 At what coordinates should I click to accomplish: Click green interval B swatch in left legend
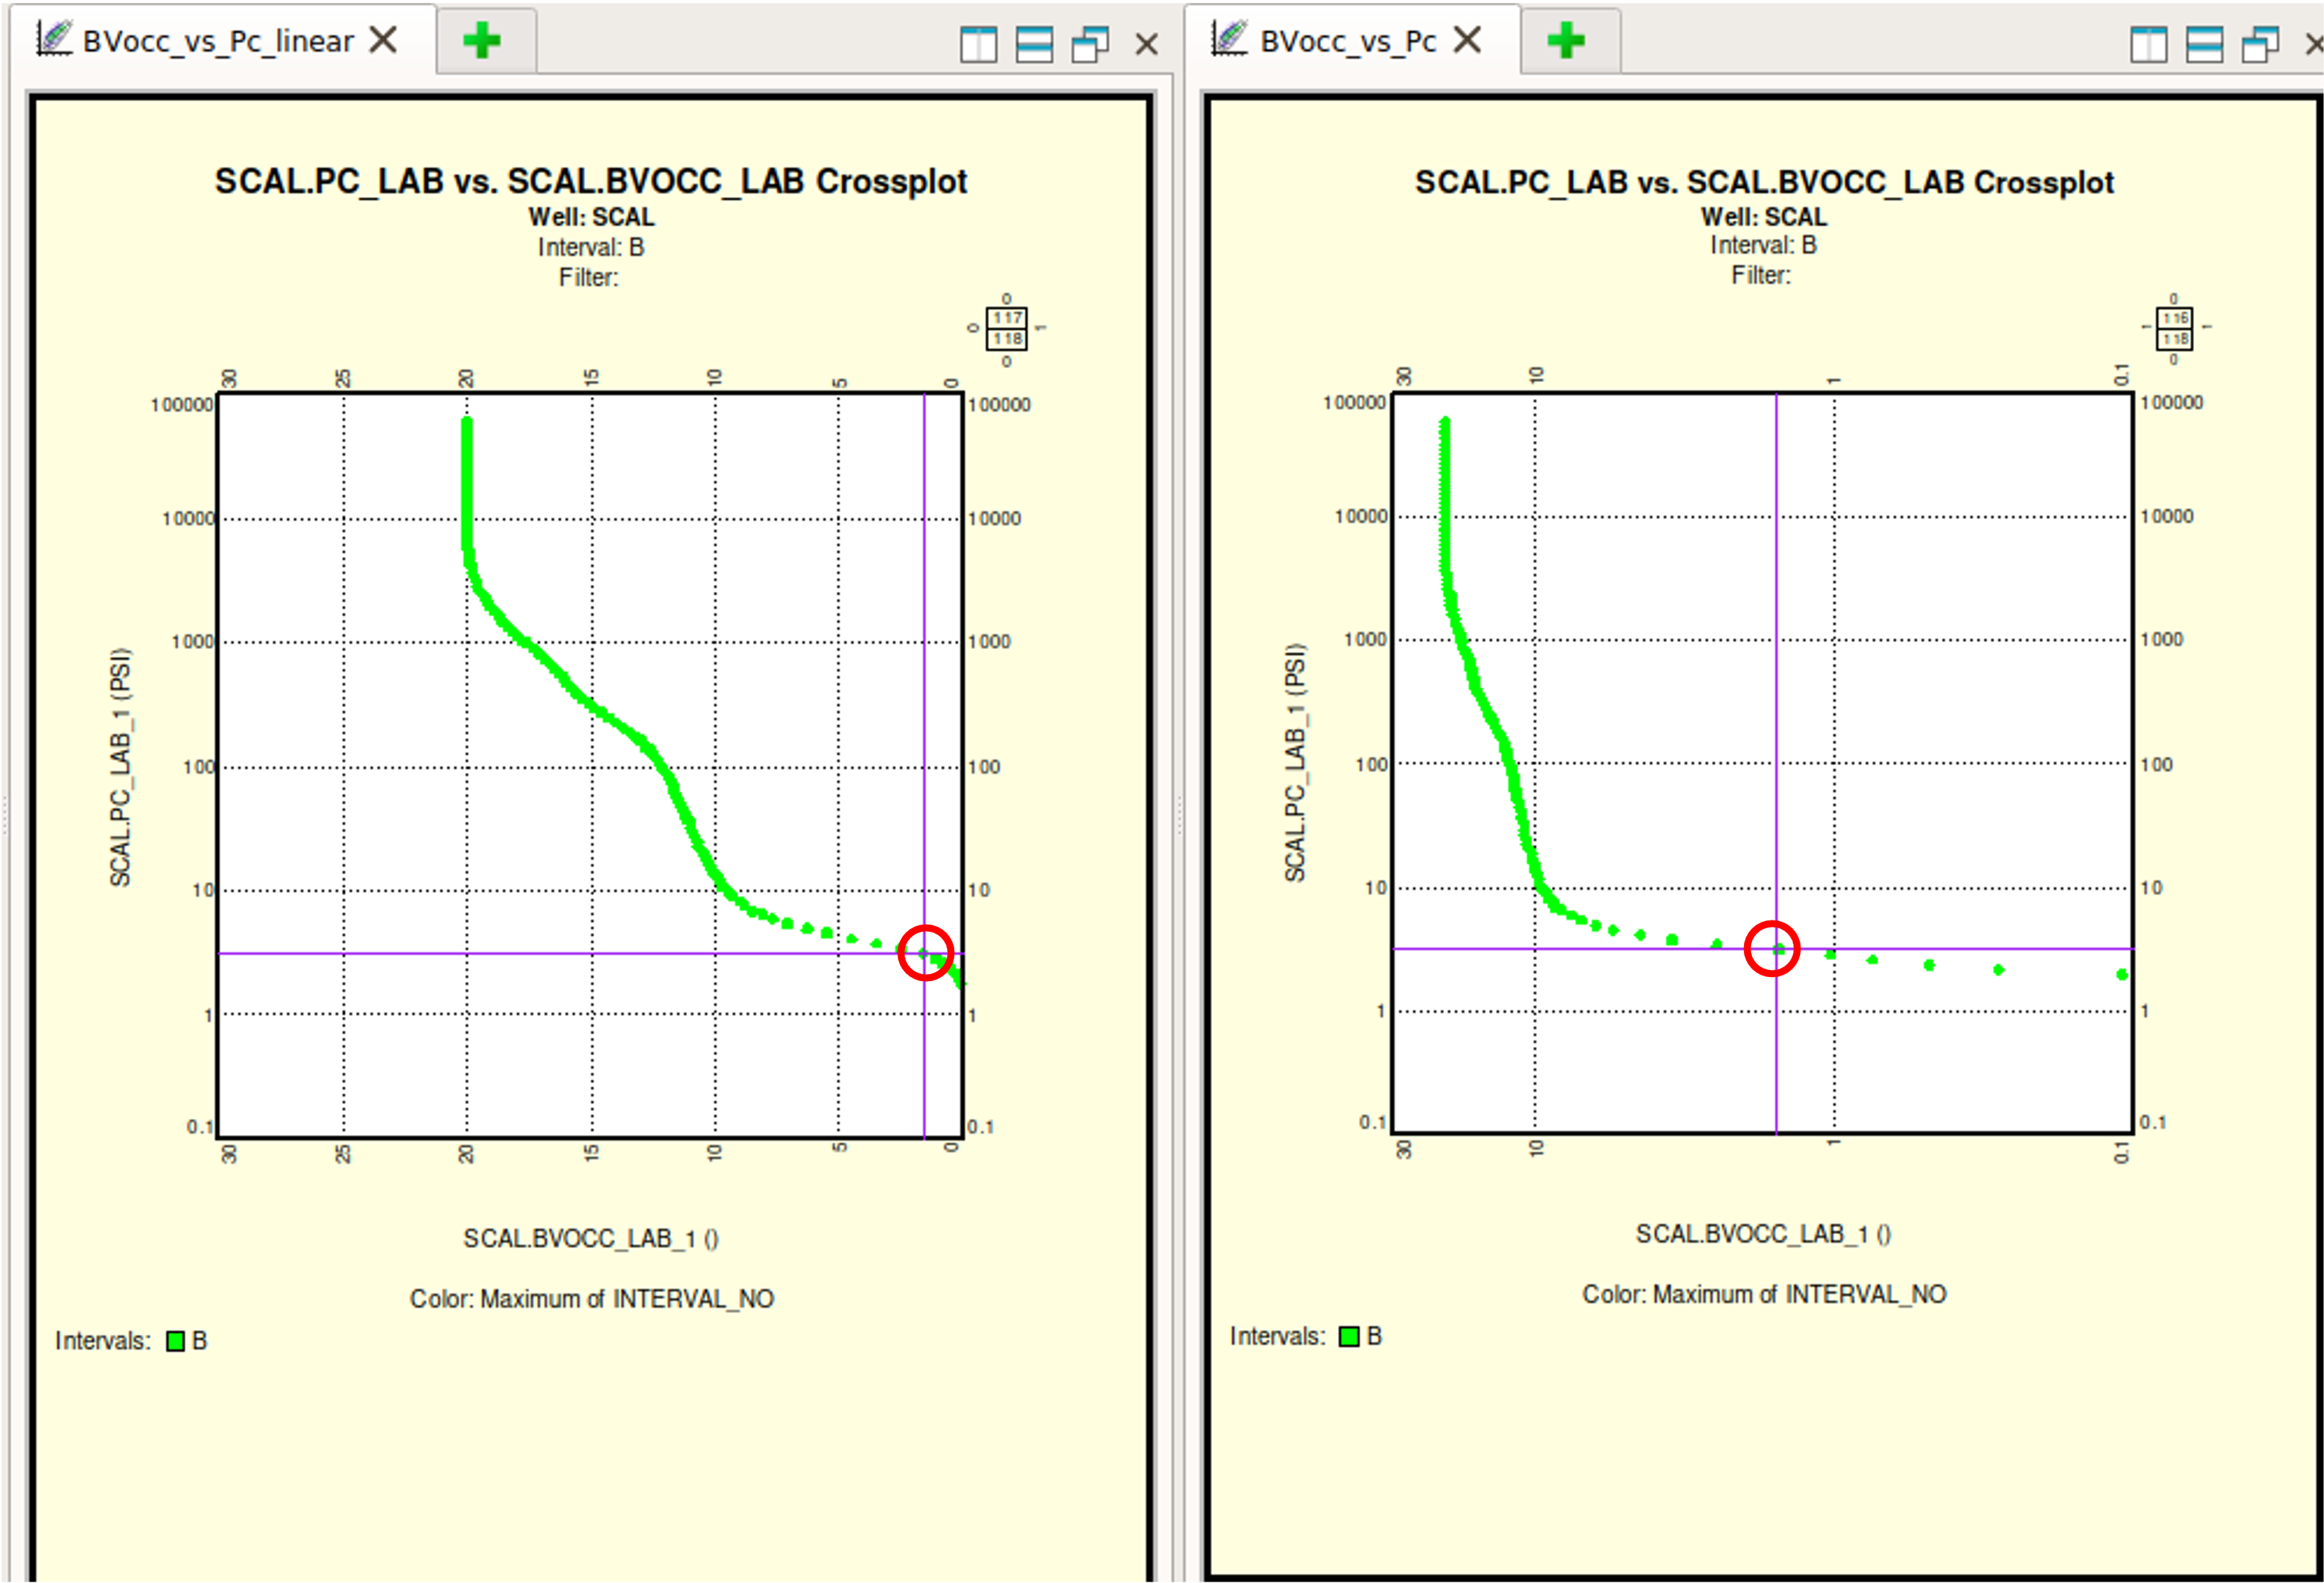[175, 1341]
